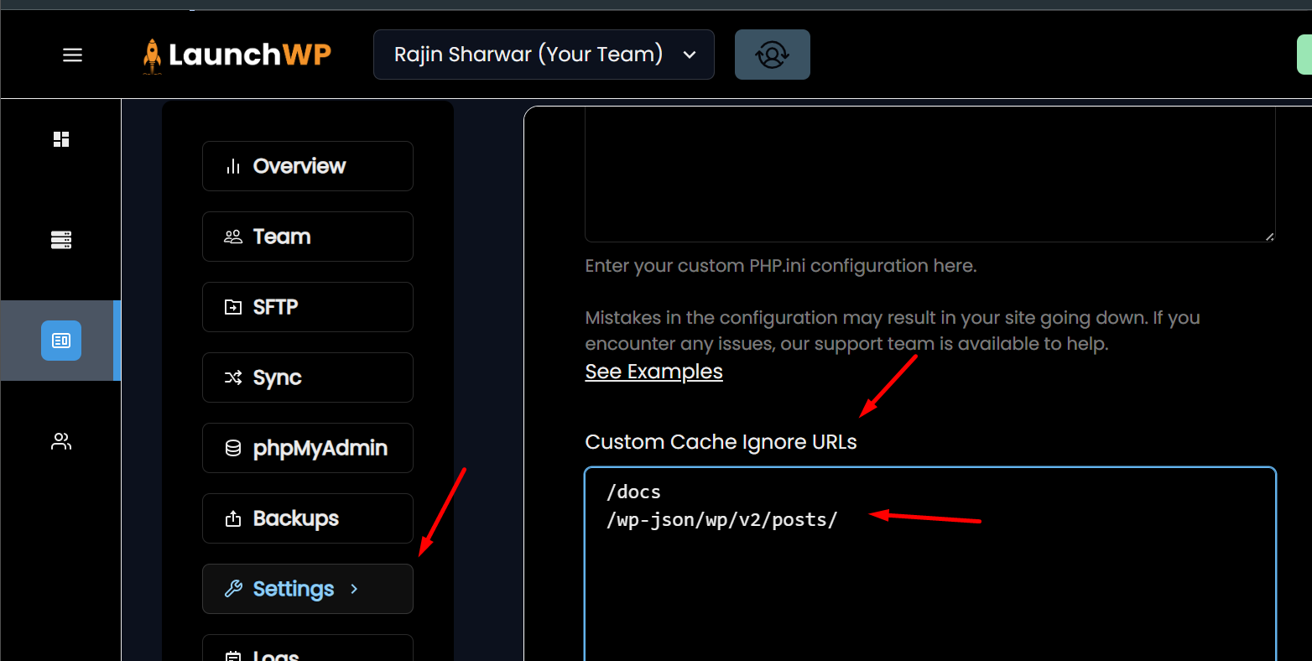The image size is (1312, 661).
Task: Expand the Settings section chevron
Action: click(354, 589)
